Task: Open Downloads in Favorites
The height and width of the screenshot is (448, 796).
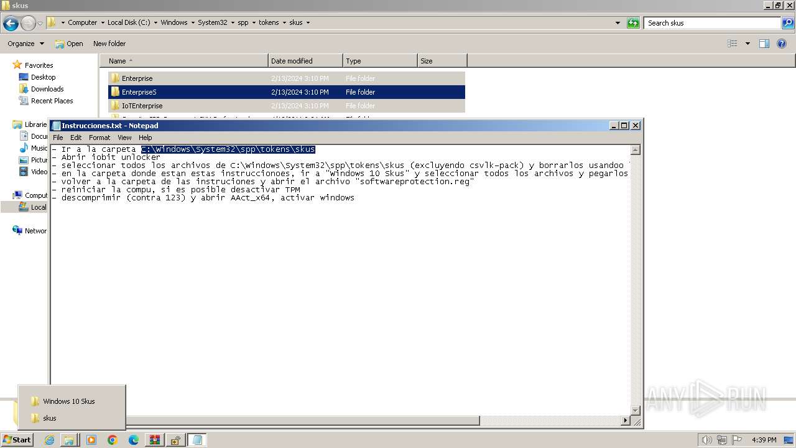Action: [47, 89]
